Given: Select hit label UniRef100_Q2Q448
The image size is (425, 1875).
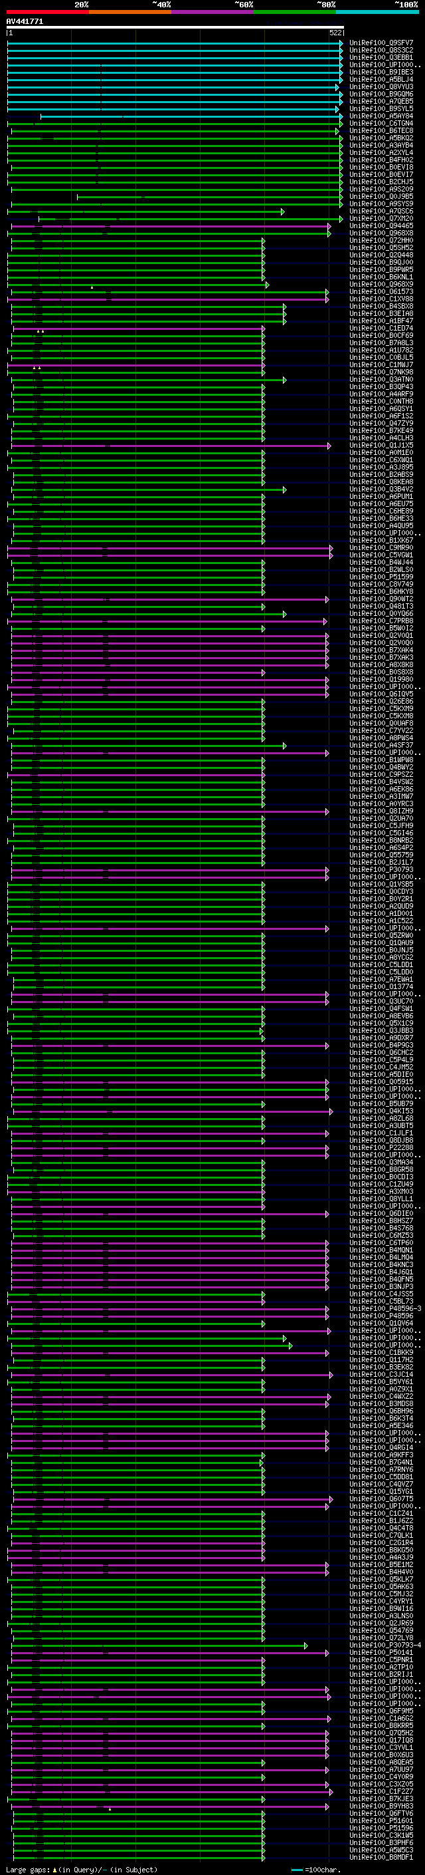Looking at the screenshot, I should coord(381,255).
